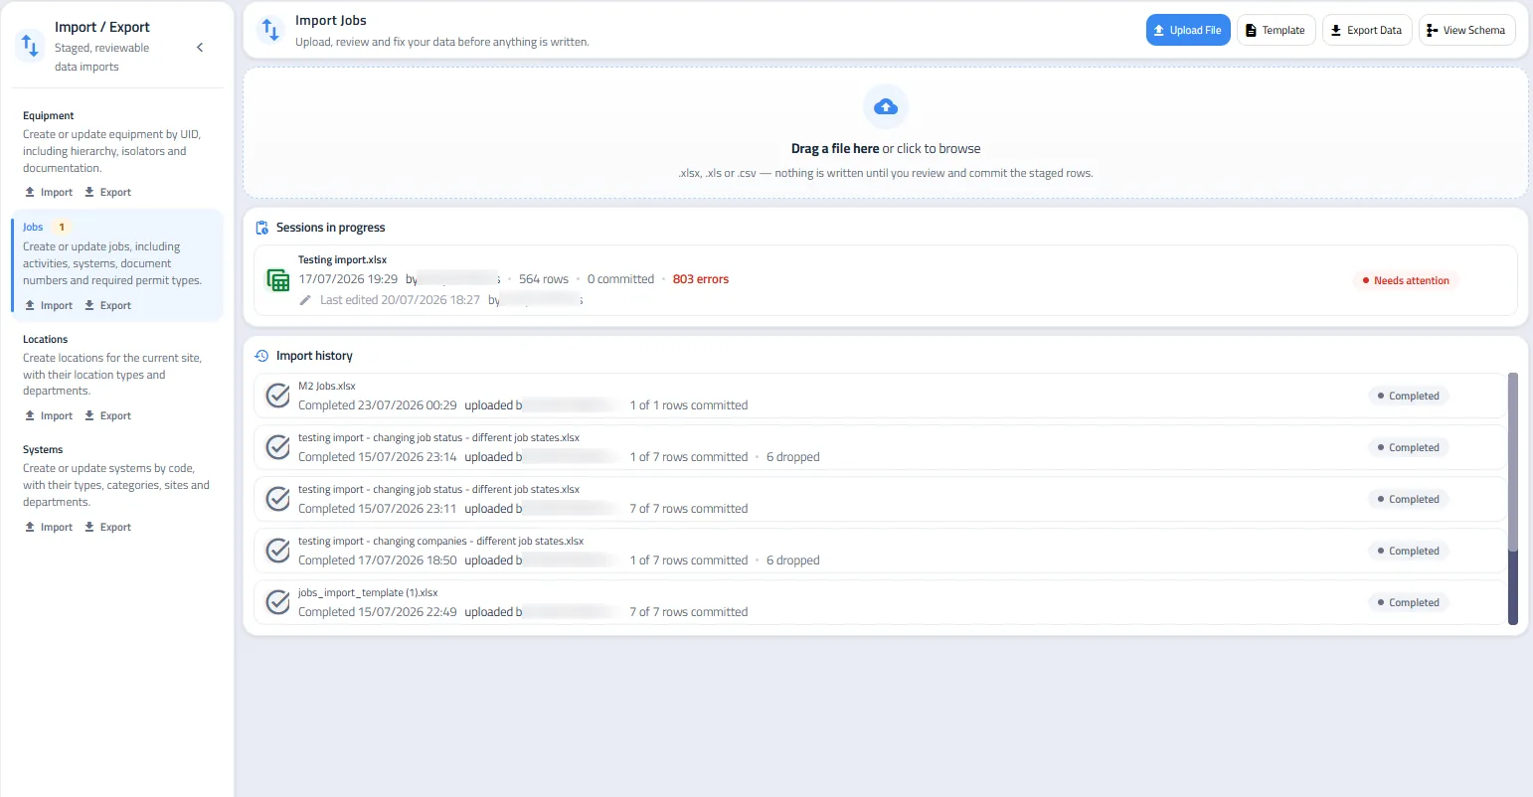Click check icon for jobs_import_template (1).xlsx
The width and height of the screenshot is (1533, 797).
coord(278,602)
